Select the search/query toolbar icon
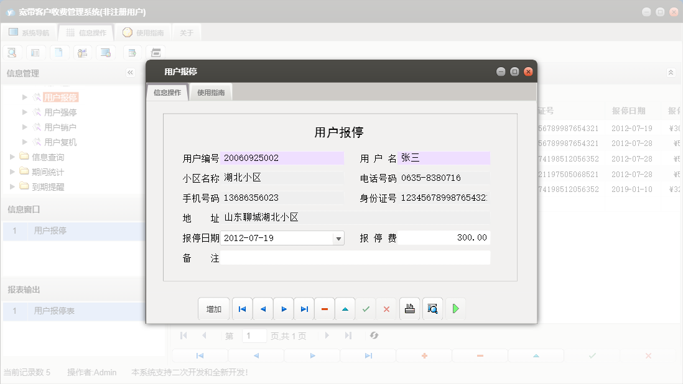 coord(11,52)
